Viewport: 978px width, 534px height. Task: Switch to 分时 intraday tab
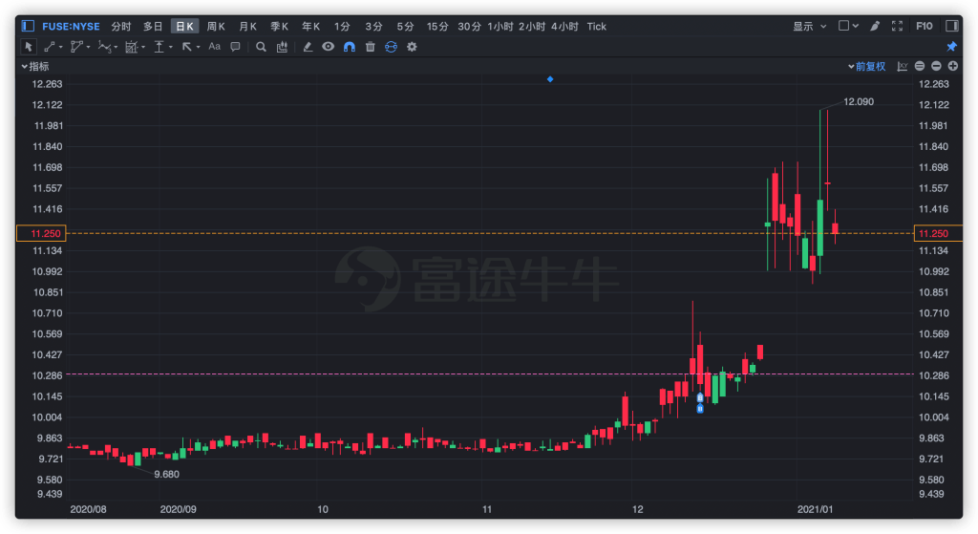pyautogui.click(x=121, y=26)
